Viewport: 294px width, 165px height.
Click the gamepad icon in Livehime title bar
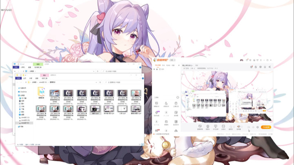[x=242, y=60]
